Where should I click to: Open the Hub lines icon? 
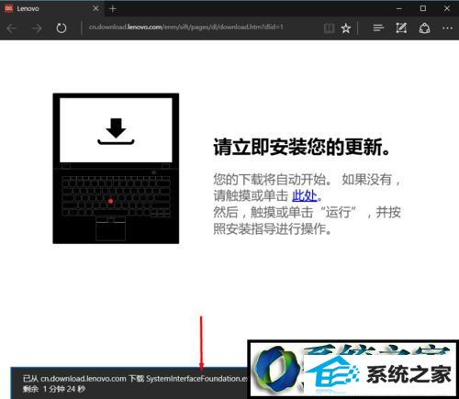point(378,28)
